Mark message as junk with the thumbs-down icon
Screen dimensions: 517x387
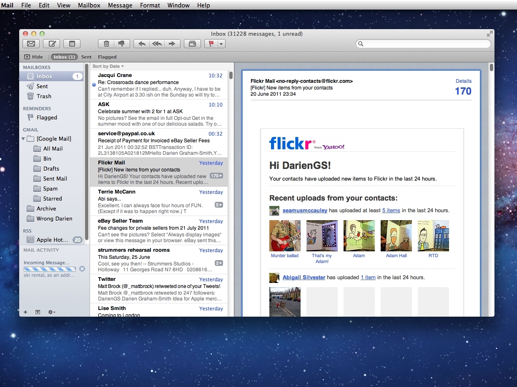click(x=122, y=44)
